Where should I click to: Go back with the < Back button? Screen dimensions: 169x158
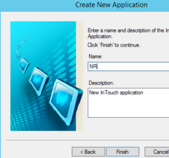pos(88,152)
